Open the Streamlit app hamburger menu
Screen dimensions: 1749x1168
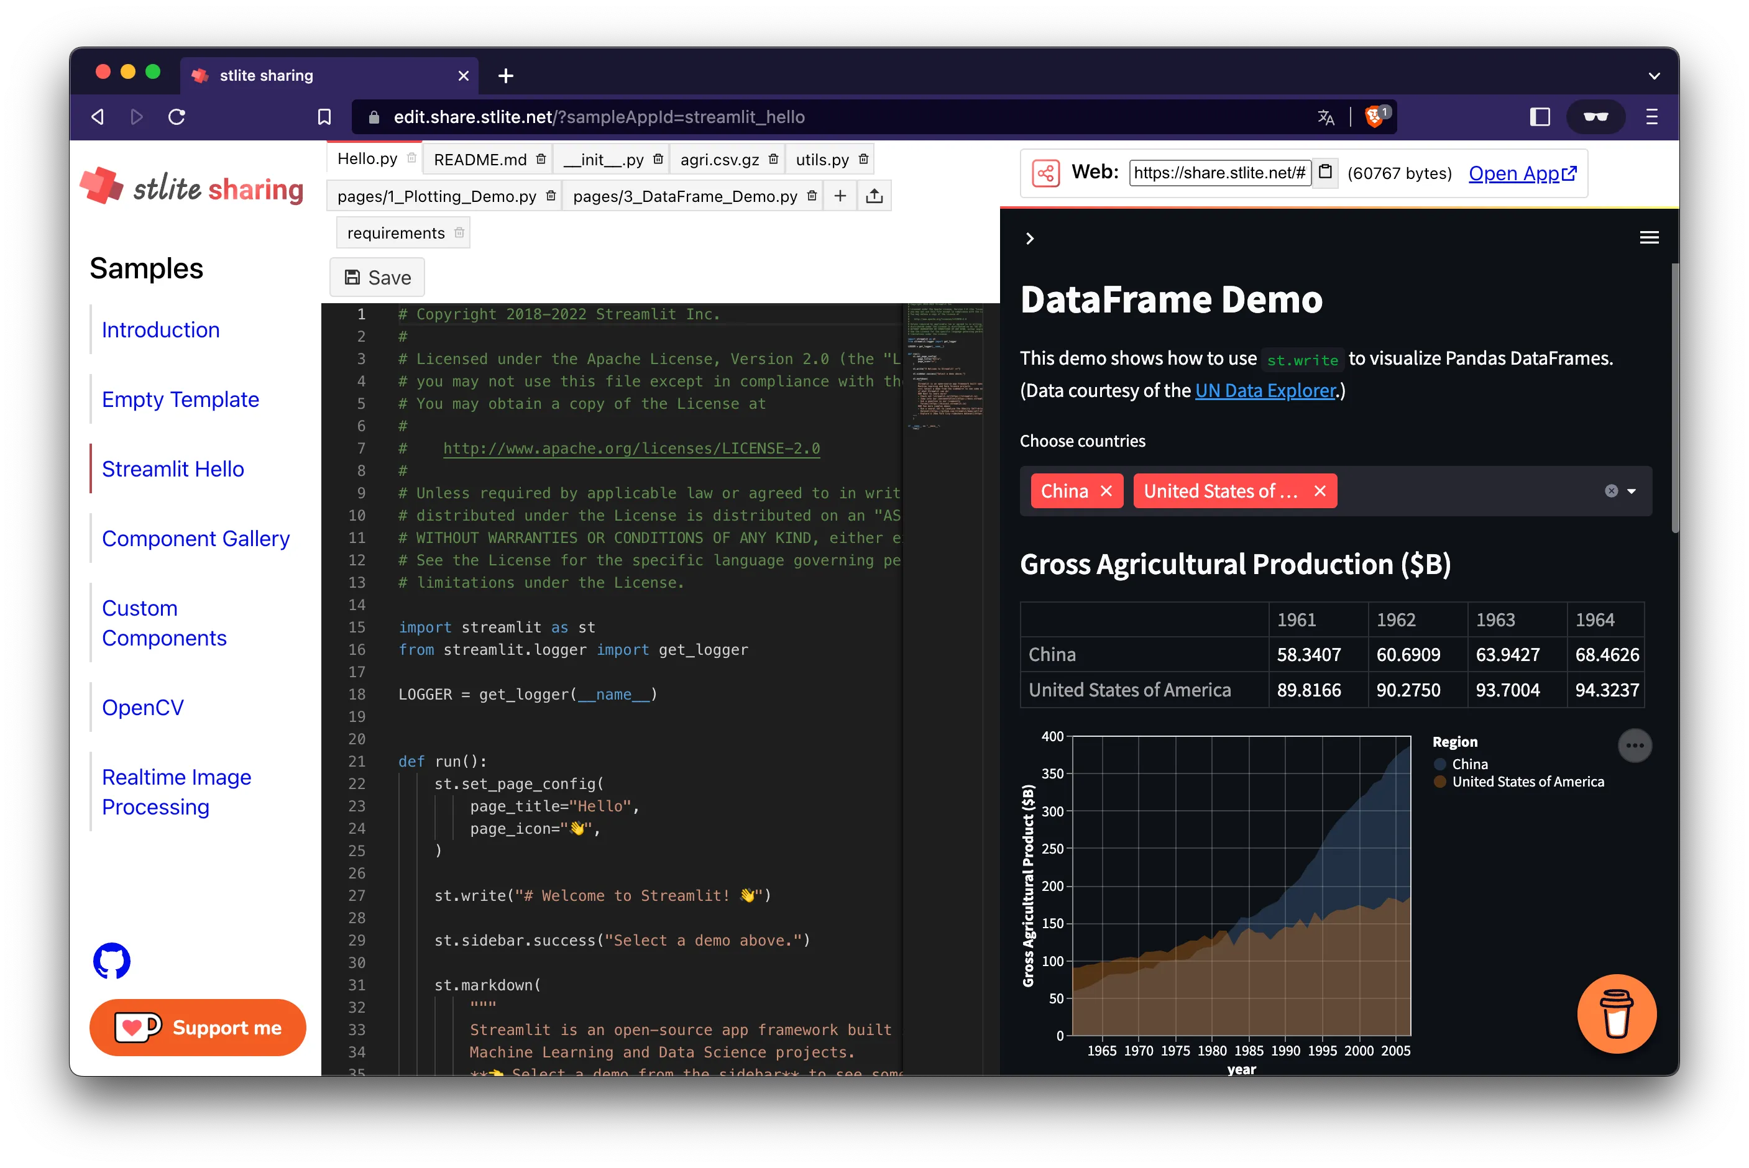(x=1649, y=237)
